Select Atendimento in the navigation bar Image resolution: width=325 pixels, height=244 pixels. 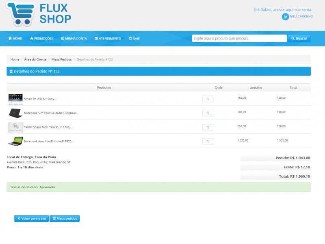point(108,38)
